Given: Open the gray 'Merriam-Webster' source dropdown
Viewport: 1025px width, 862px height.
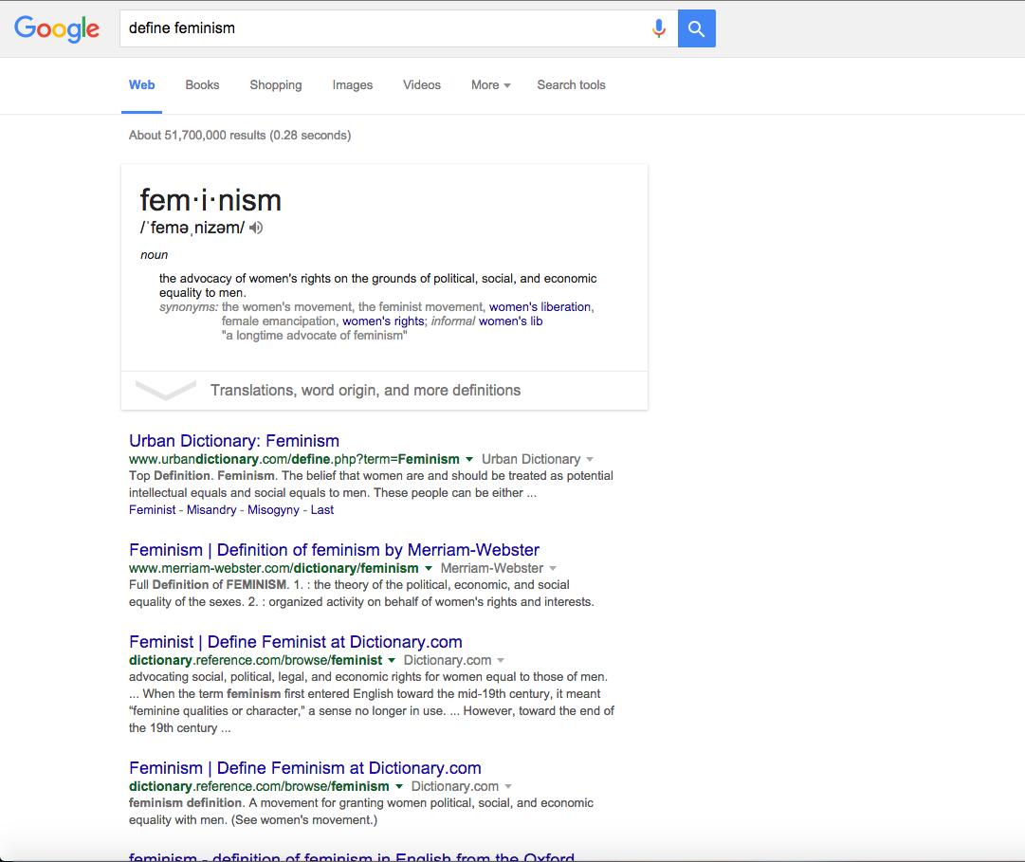Looking at the screenshot, I should coord(498,569).
